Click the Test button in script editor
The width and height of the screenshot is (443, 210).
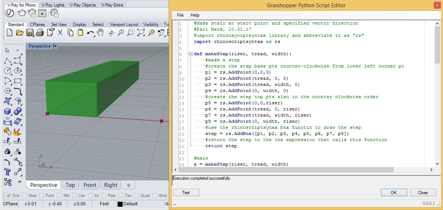pos(186,193)
